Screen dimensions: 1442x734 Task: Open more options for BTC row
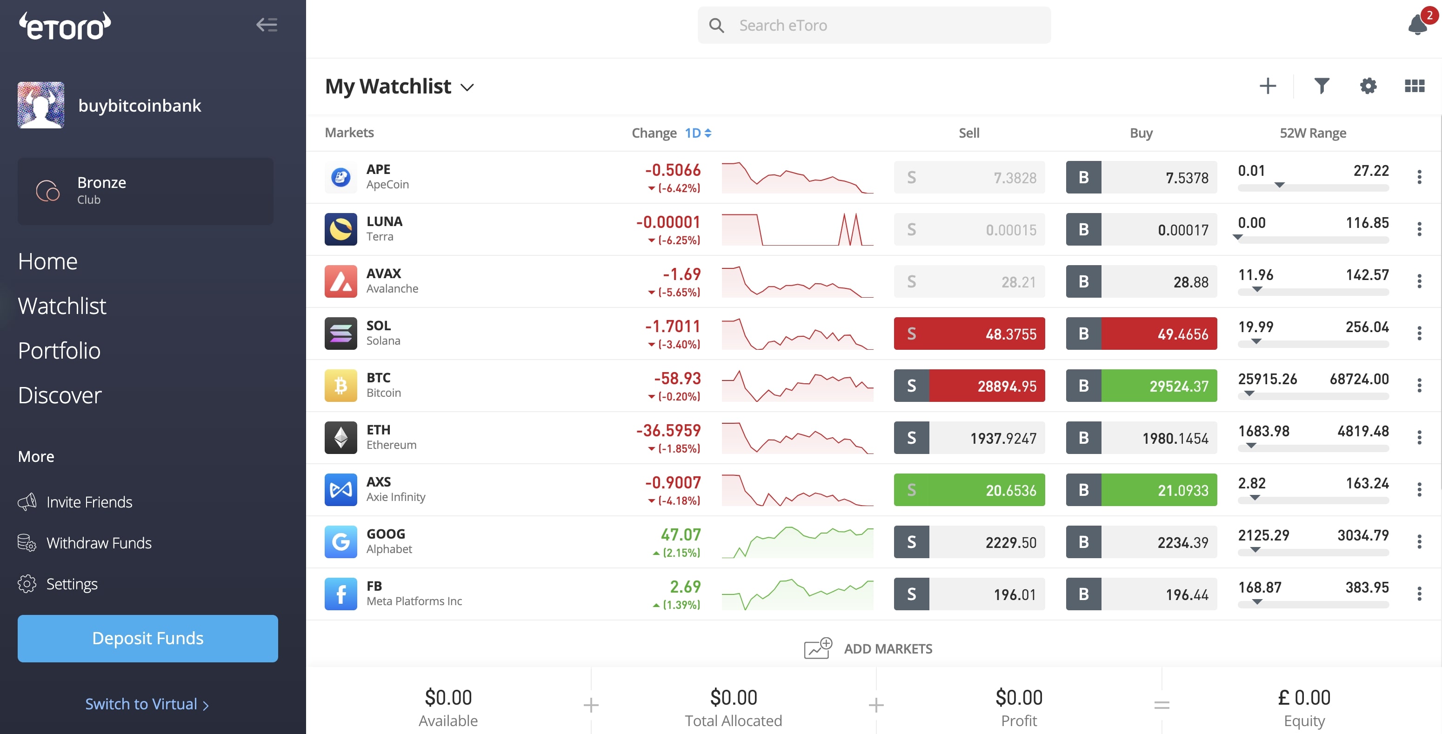point(1419,385)
